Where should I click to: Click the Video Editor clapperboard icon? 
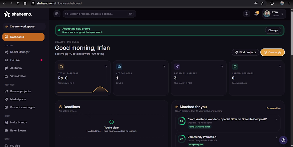(6, 76)
